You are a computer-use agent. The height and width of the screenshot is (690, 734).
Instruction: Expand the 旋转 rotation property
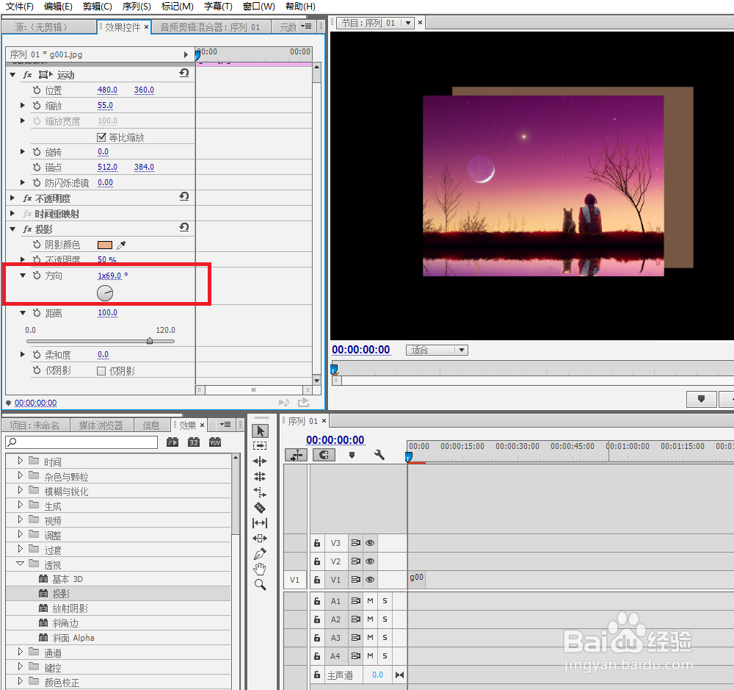[x=22, y=151]
